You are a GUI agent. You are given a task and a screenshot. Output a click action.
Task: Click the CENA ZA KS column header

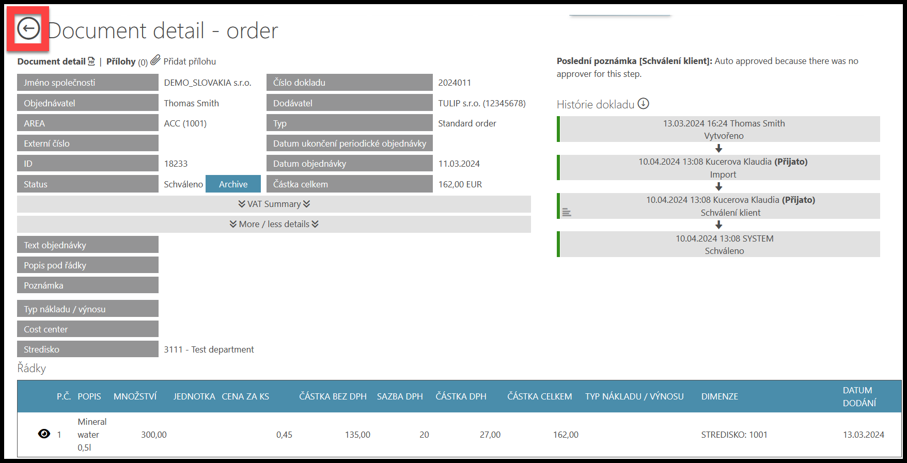click(245, 396)
